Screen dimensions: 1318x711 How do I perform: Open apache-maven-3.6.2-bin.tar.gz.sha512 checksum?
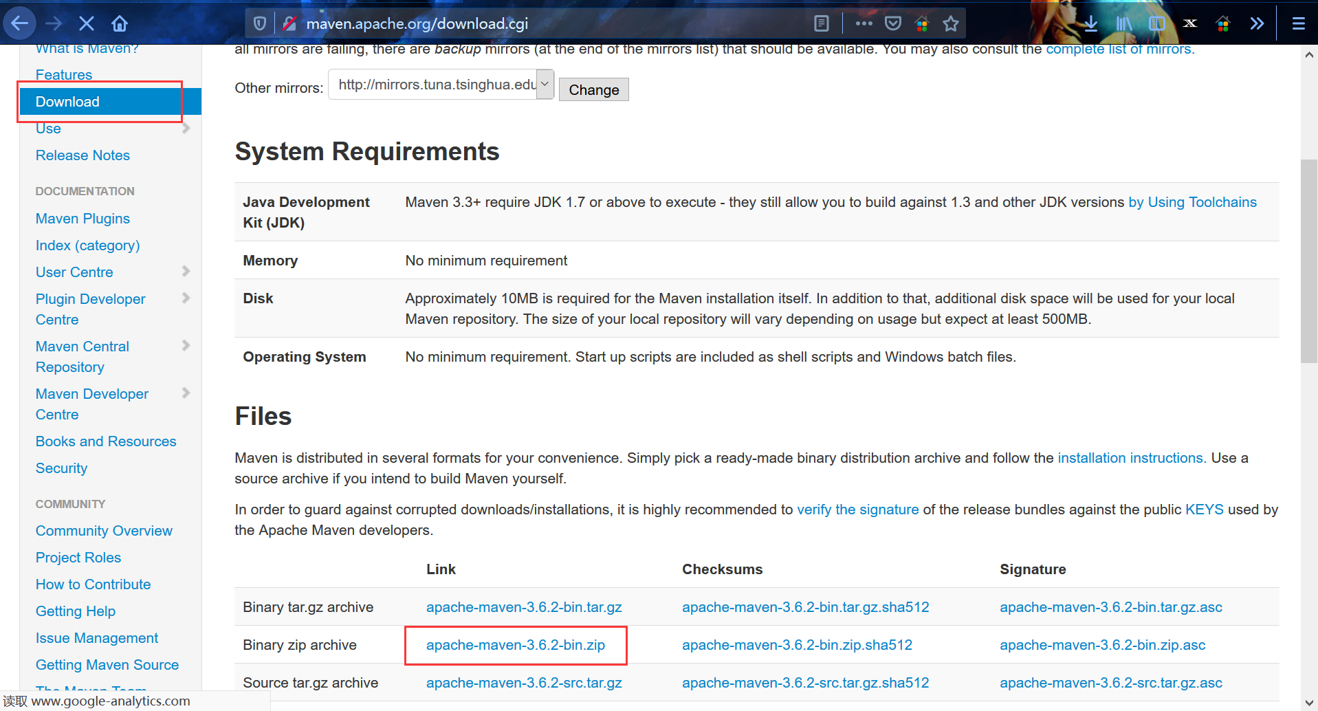click(805, 607)
